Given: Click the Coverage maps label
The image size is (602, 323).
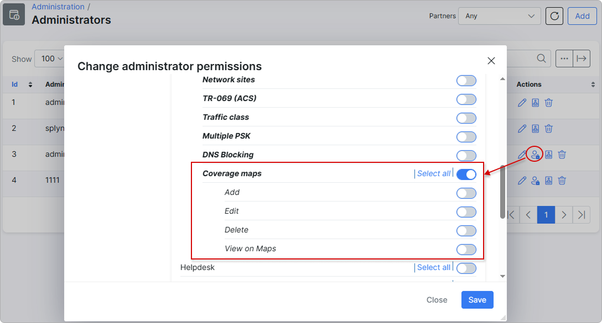Looking at the screenshot, I should click(232, 173).
